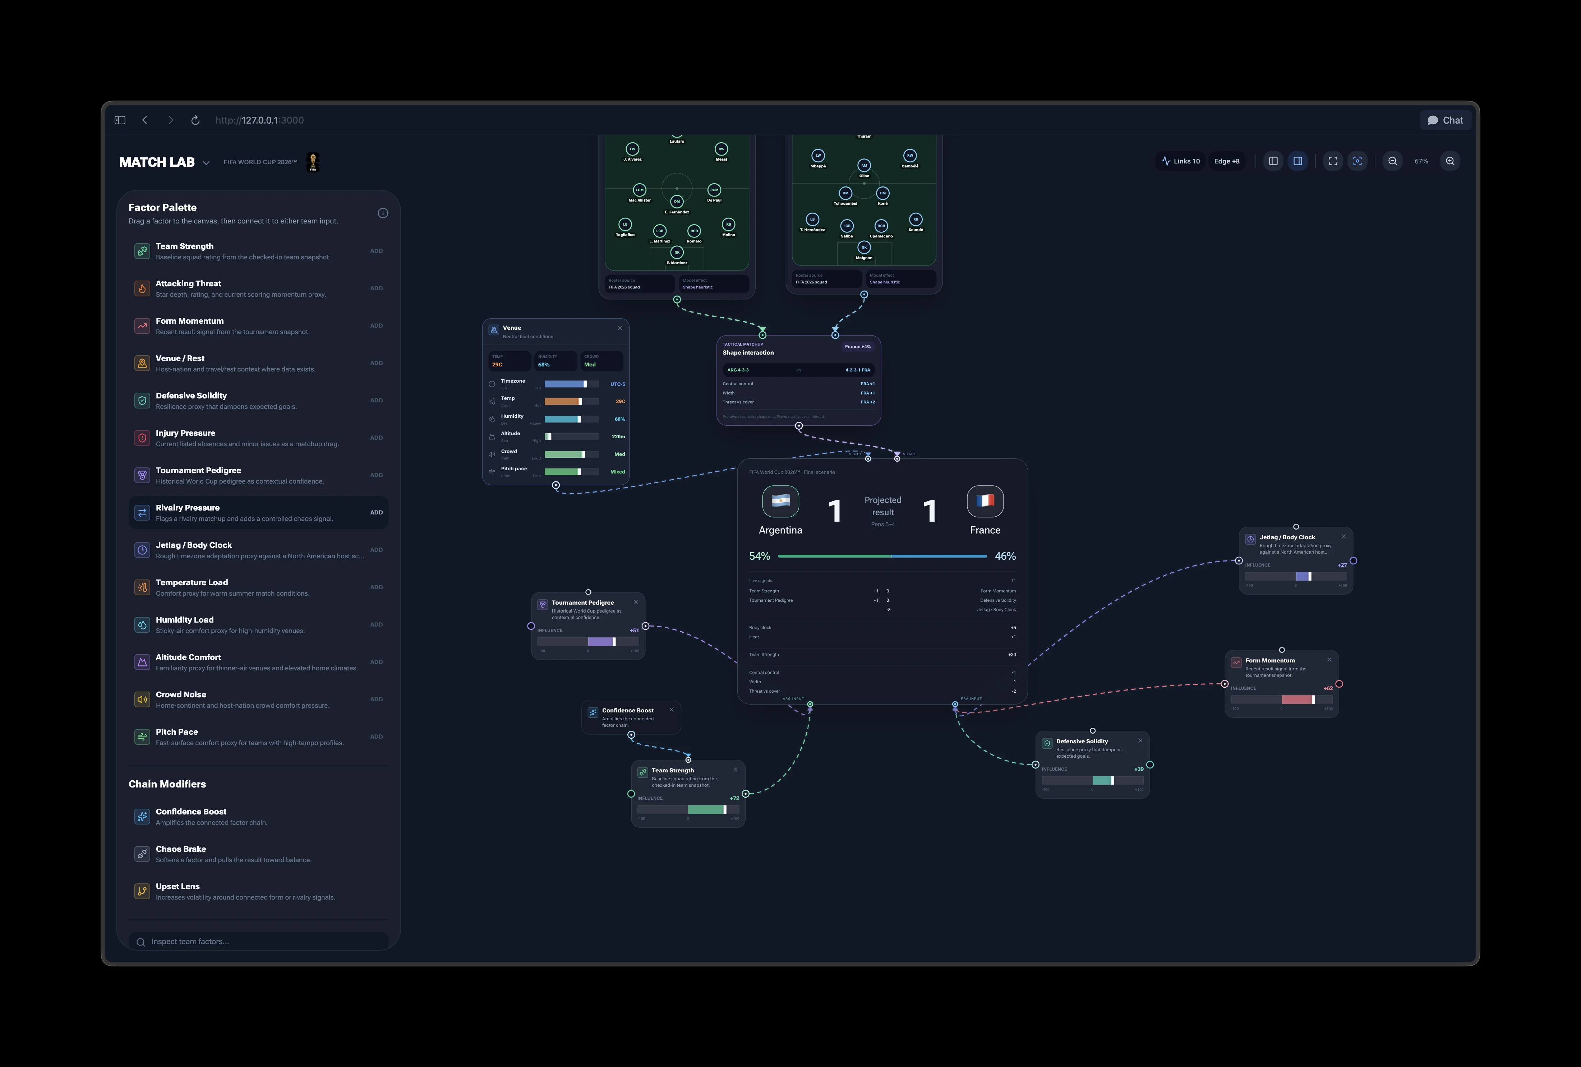
Task: Add the Pitch Pace factor
Action: 376,736
